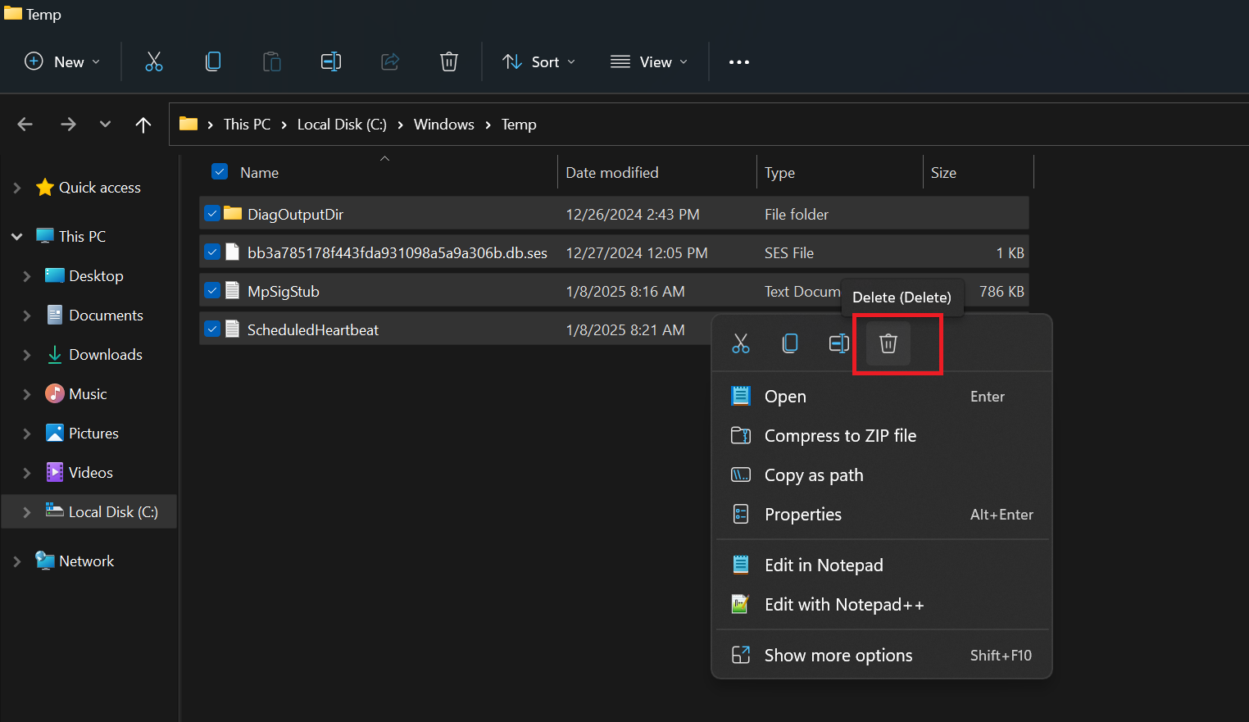1249x722 pixels.
Task: Open the Sort dropdown
Action: tap(538, 62)
